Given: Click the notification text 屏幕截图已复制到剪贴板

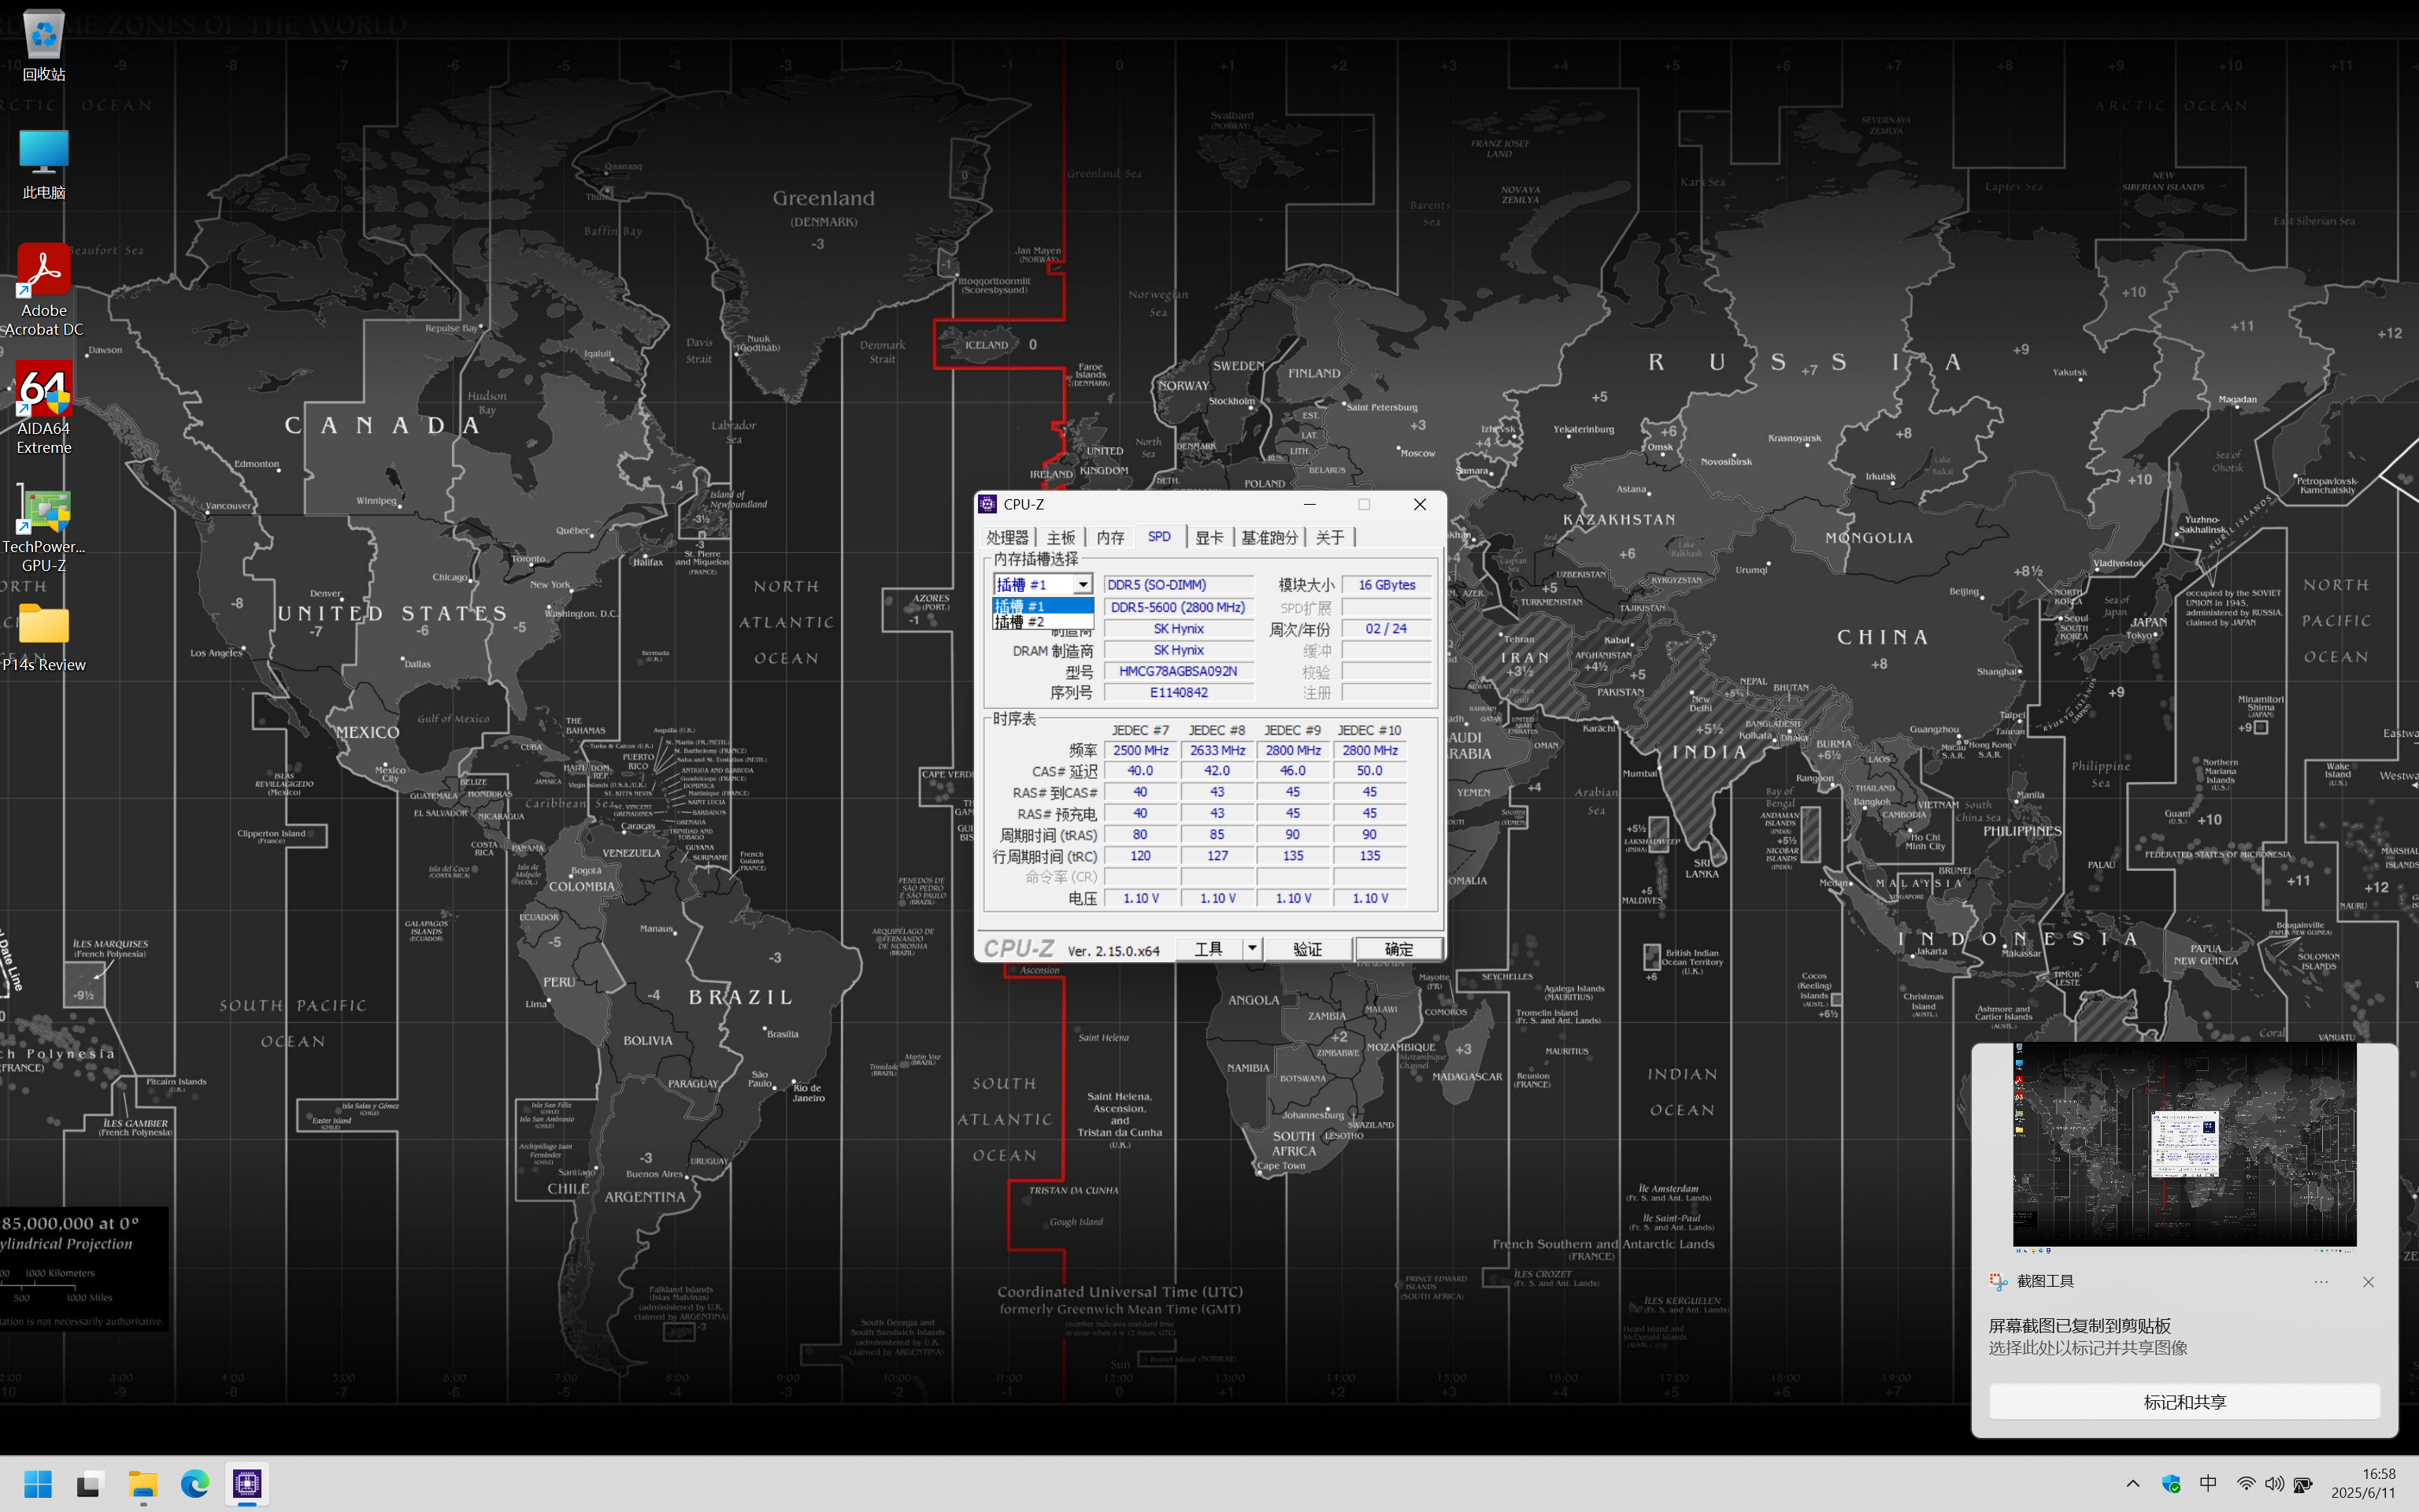Looking at the screenshot, I should [2079, 1326].
